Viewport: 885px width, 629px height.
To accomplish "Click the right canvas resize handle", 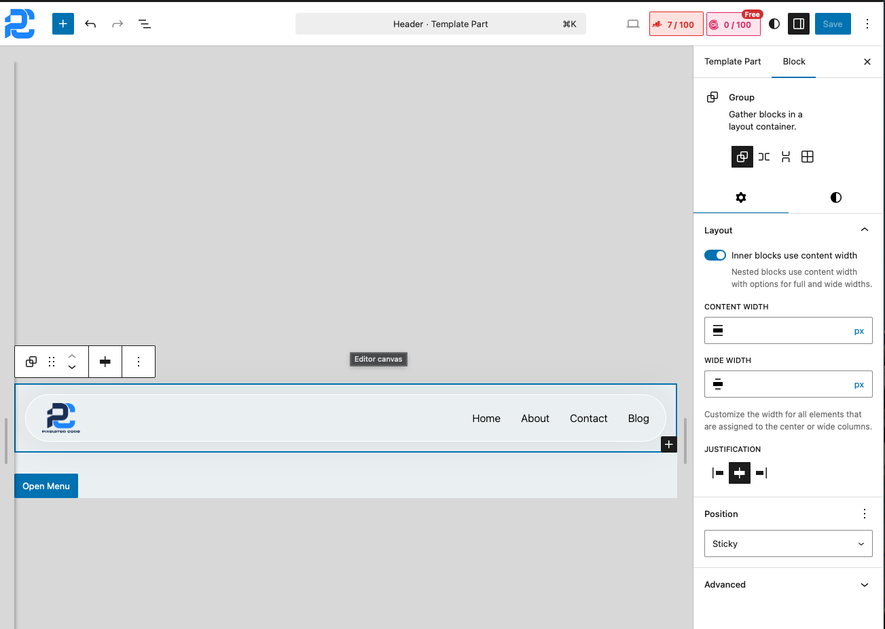I will coord(685,441).
